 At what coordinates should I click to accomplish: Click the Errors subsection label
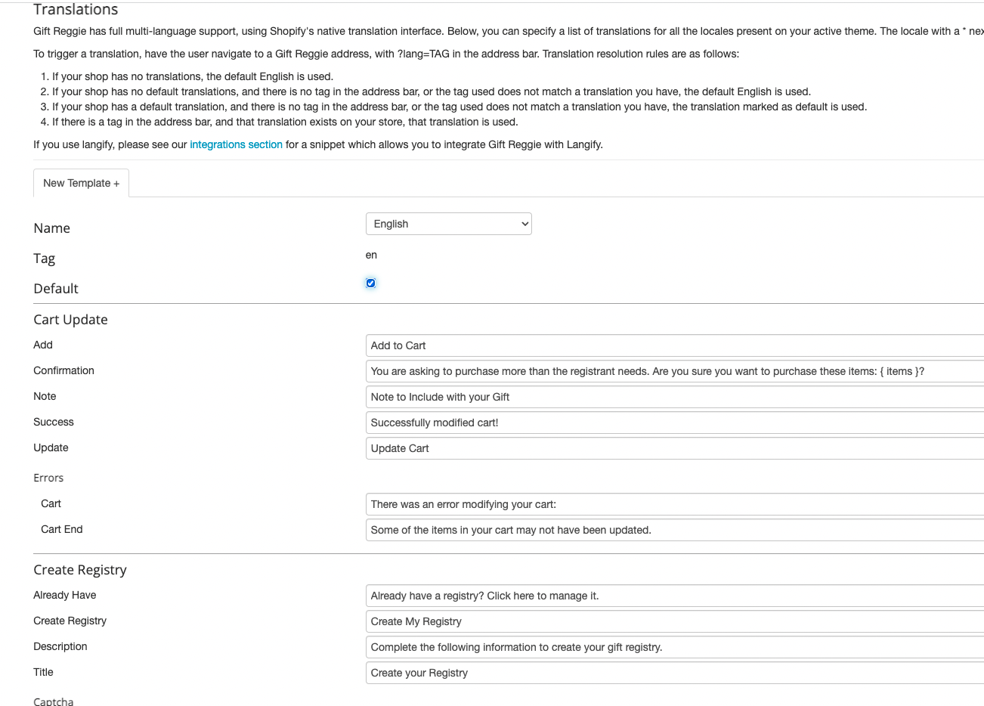[48, 478]
